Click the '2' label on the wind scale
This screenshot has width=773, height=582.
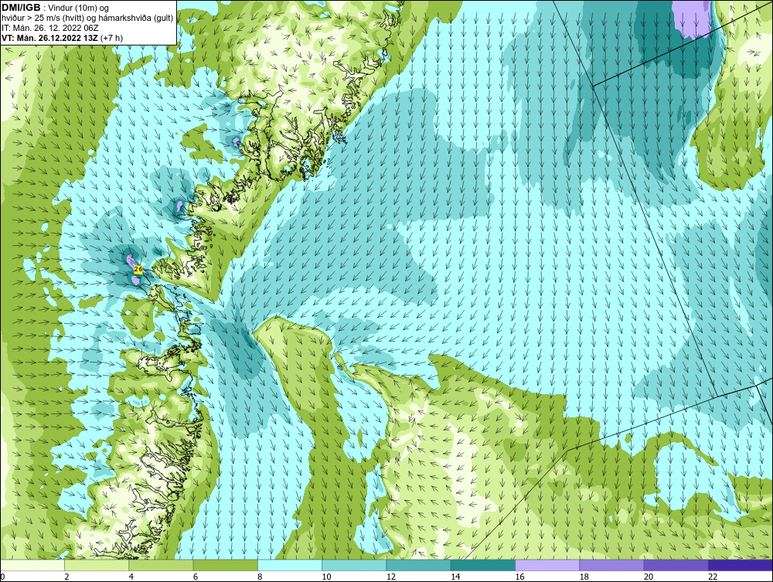coord(66,577)
